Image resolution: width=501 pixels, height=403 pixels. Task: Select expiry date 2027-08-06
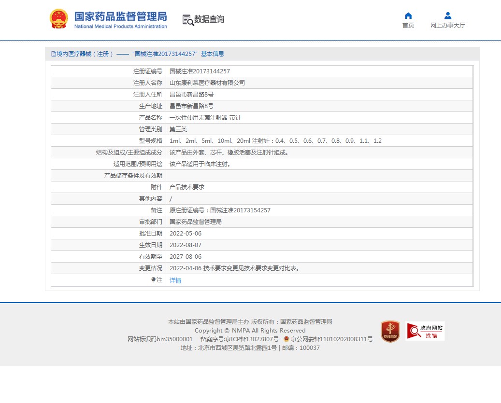(x=186, y=257)
